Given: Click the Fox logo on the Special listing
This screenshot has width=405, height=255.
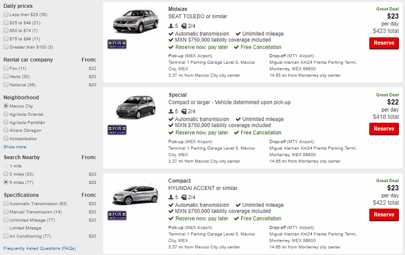Looking at the screenshot, I should tap(117, 129).
